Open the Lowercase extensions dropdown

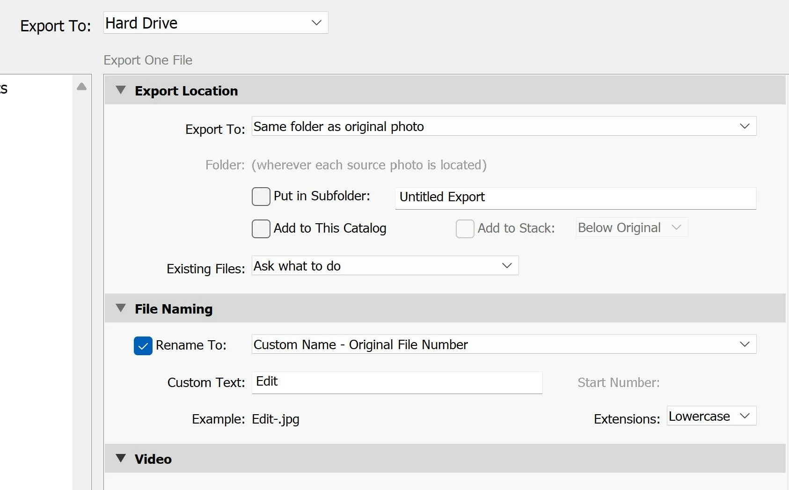point(711,416)
